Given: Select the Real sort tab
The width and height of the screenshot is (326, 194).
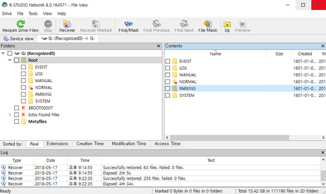Looking at the screenshot, I should [x=34, y=144].
